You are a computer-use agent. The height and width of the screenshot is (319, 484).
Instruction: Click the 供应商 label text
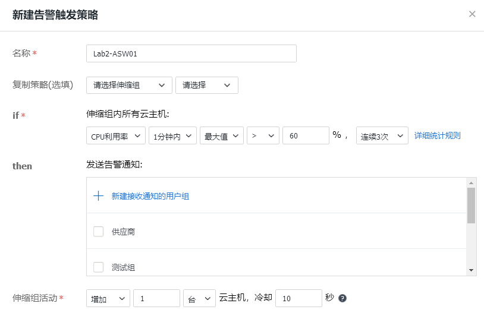coord(123,232)
